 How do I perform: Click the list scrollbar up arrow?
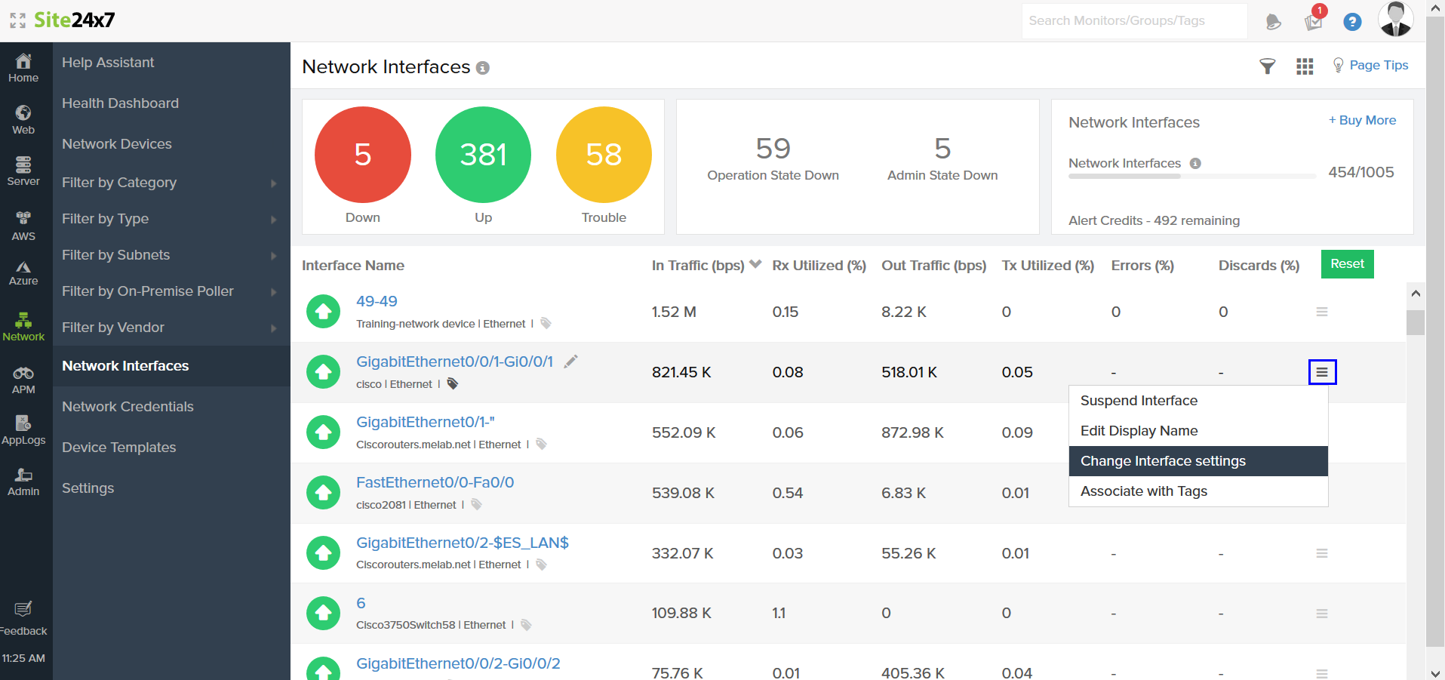coord(1416,293)
